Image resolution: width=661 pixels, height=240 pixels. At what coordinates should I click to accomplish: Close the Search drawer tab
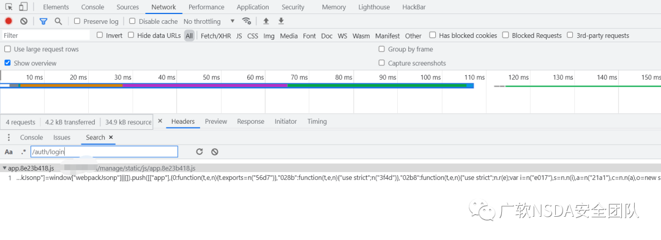click(x=111, y=137)
